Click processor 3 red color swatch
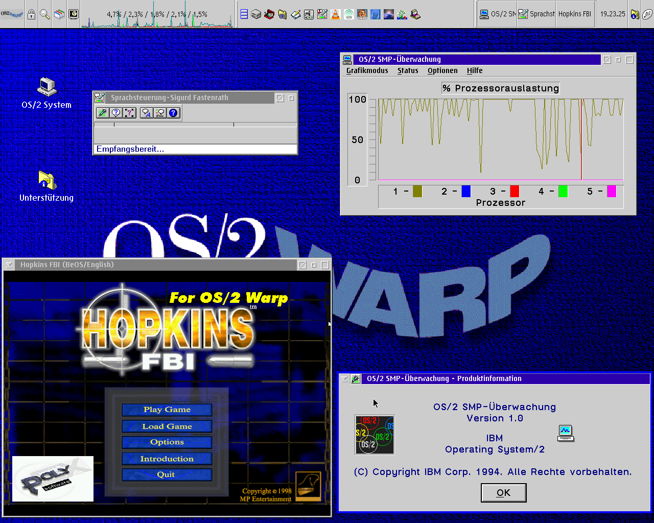 (x=515, y=192)
